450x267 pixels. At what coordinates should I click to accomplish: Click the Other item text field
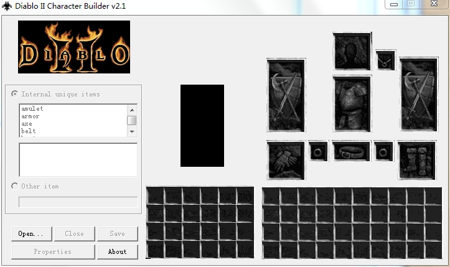click(x=78, y=202)
